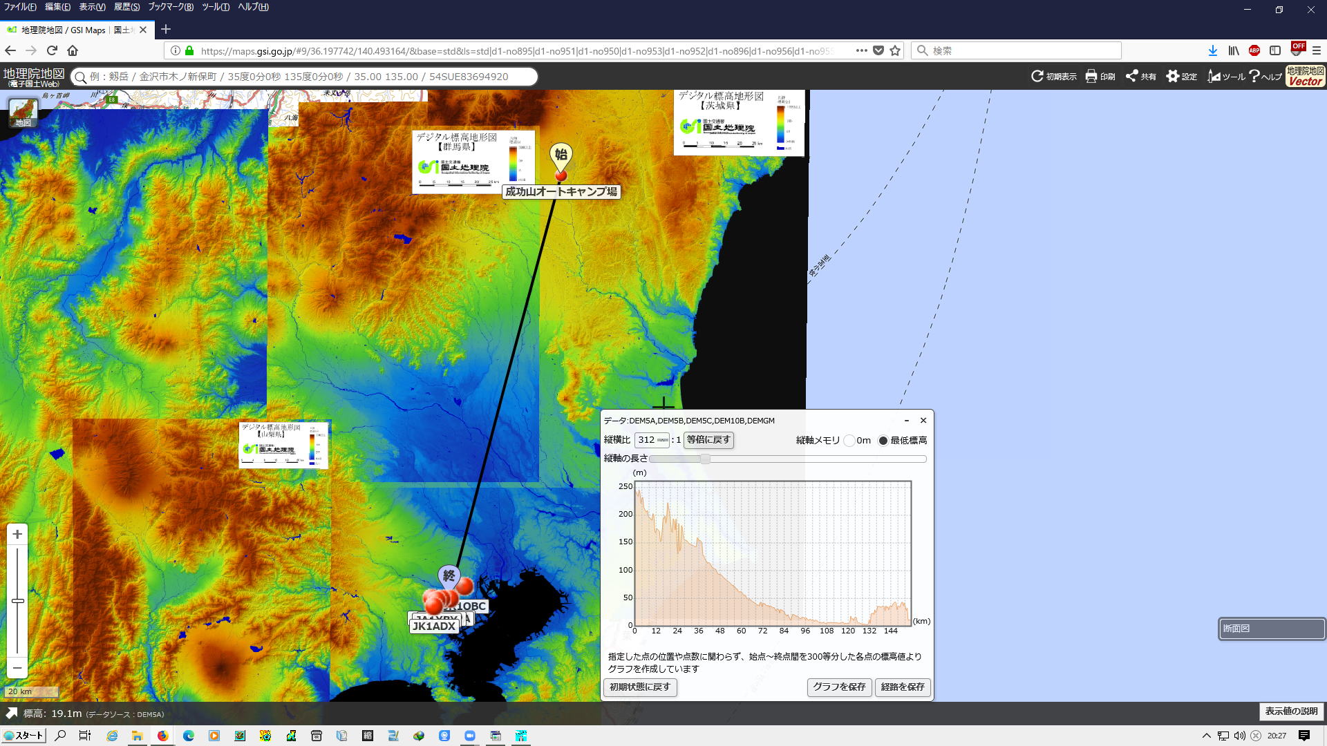Click the 縦軸の長さ slider track
The width and height of the screenshot is (1327, 746).
point(788,459)
